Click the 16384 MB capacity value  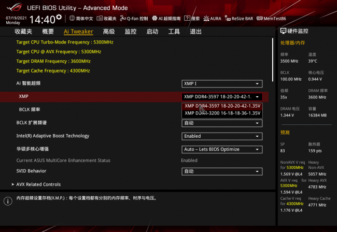(317, 115)
